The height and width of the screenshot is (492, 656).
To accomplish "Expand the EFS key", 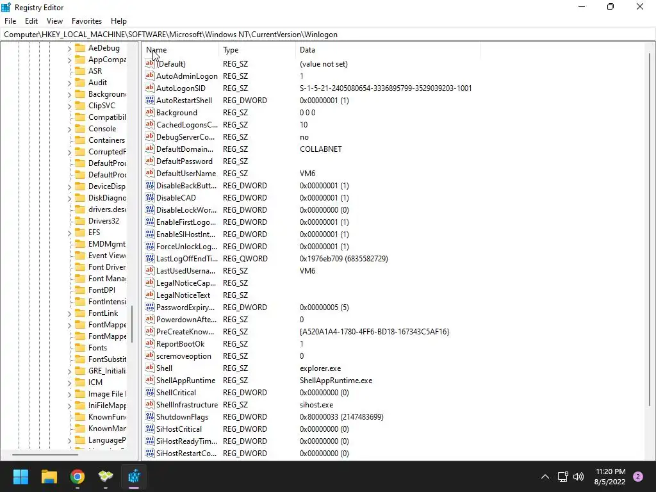I will pyautogui.click(x=69, y=233).
